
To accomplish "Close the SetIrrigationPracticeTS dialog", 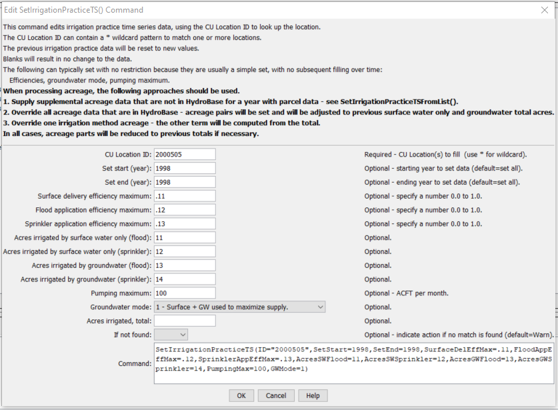I will [544, 10].
